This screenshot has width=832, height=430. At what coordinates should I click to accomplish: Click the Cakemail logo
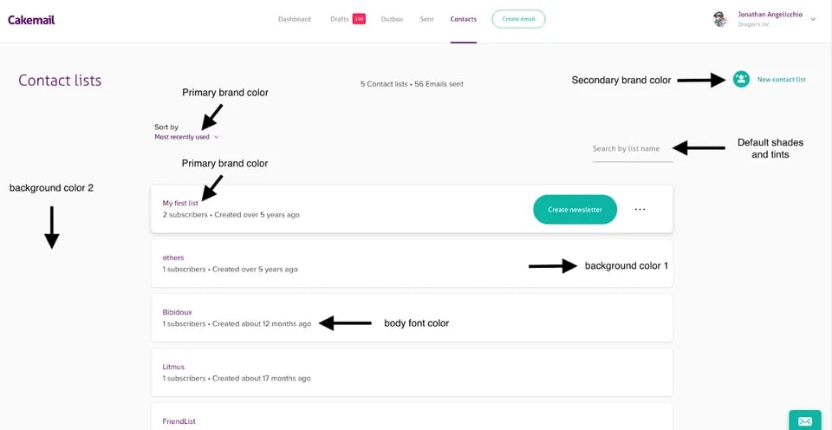coord(31,19)
